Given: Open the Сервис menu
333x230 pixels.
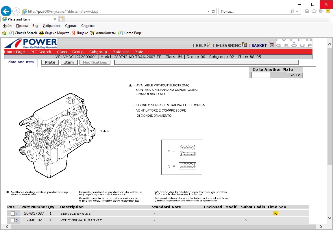Looking at the screenshot, I should pyautogui.click(x=71, y=26).
